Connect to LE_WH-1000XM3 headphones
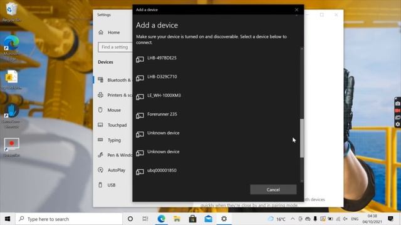Screen dimensions: 401x225 point(217,96)
